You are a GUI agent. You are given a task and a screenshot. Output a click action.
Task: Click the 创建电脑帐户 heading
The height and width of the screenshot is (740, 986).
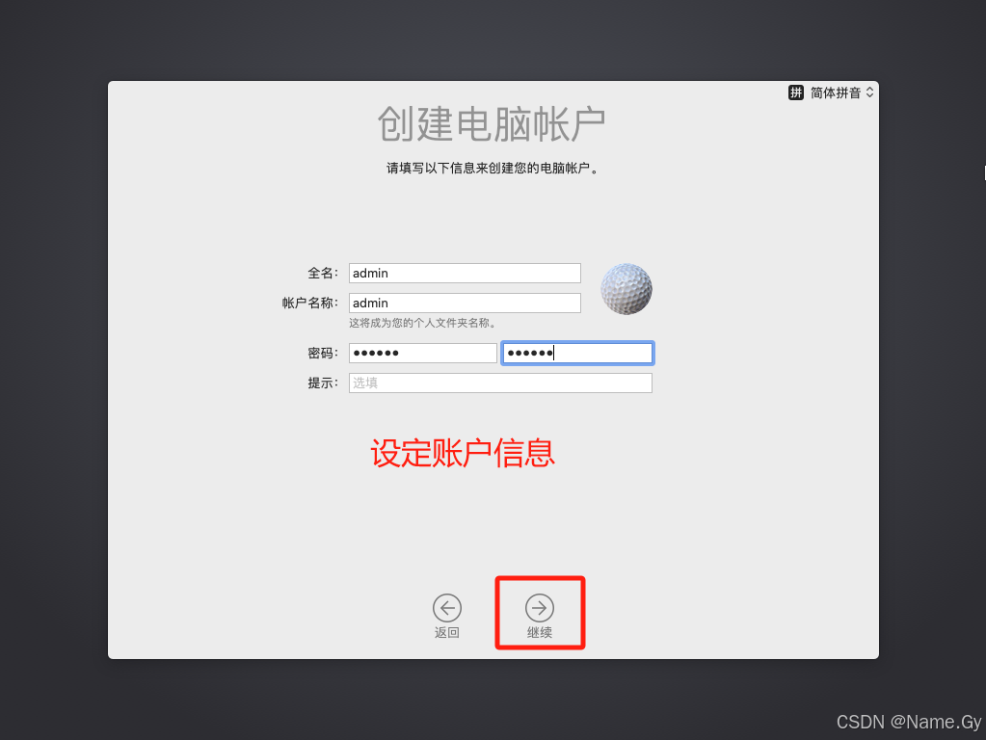point(492,124)
